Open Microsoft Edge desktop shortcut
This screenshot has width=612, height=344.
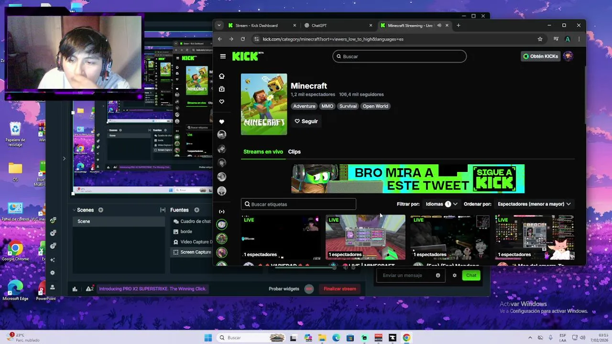tap(15, 290)
